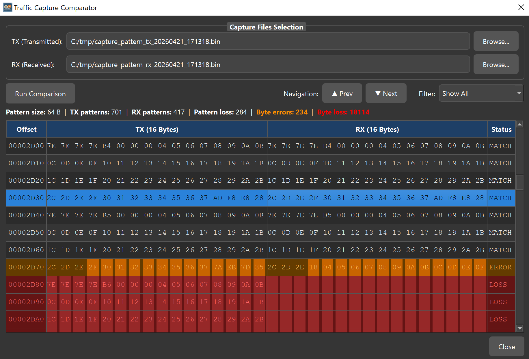Click the Byte errors: 234 statistic
The width and height of the screenshot is (529, 359).
282,112
